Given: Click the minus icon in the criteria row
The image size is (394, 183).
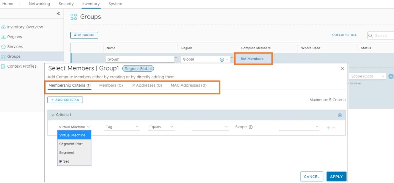Looking at the screenshot, I should tap(334, 128).
